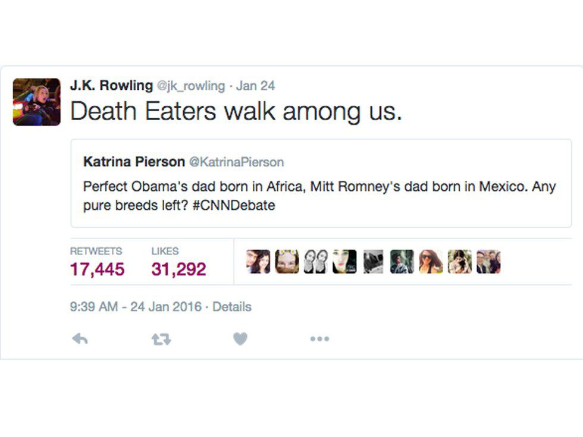
Task: Open J.K. Rowling's profile picture
Action: 37,102
